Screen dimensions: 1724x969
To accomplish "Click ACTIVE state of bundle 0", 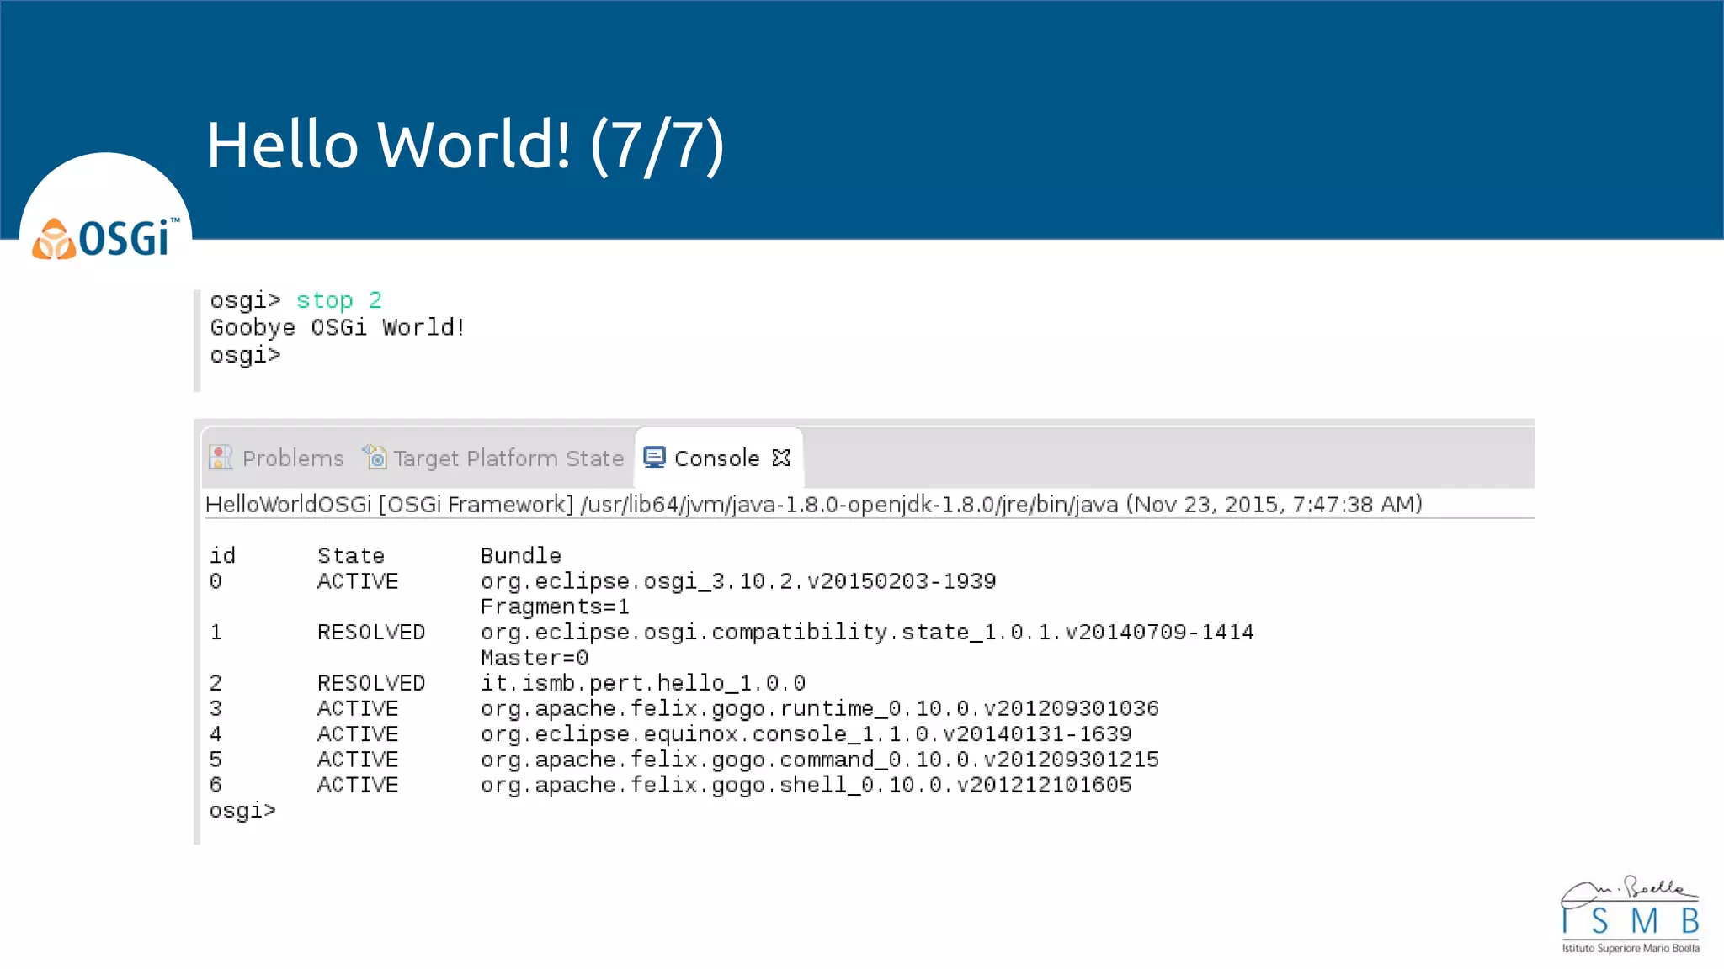I will (x=358, y=581).
